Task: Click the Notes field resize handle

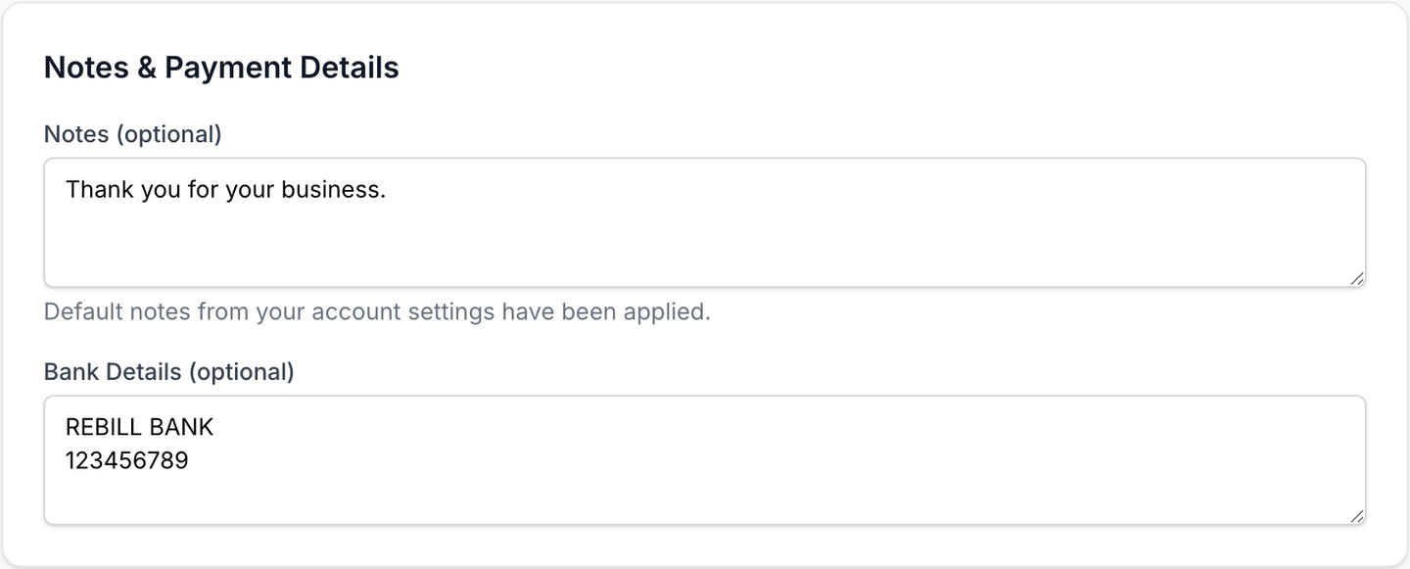Action: pyautogui.click(x=1356, y=278)
